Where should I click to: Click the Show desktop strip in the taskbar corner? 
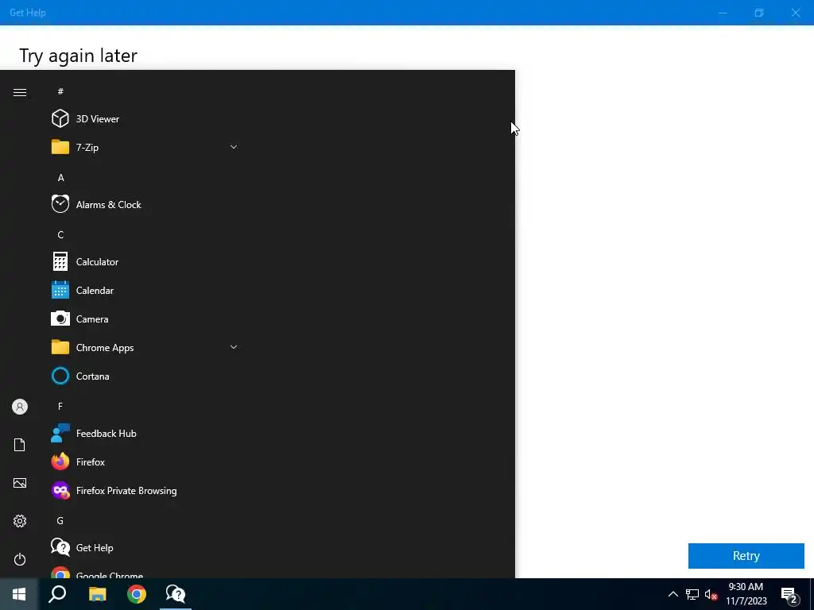tap(812, 594)
